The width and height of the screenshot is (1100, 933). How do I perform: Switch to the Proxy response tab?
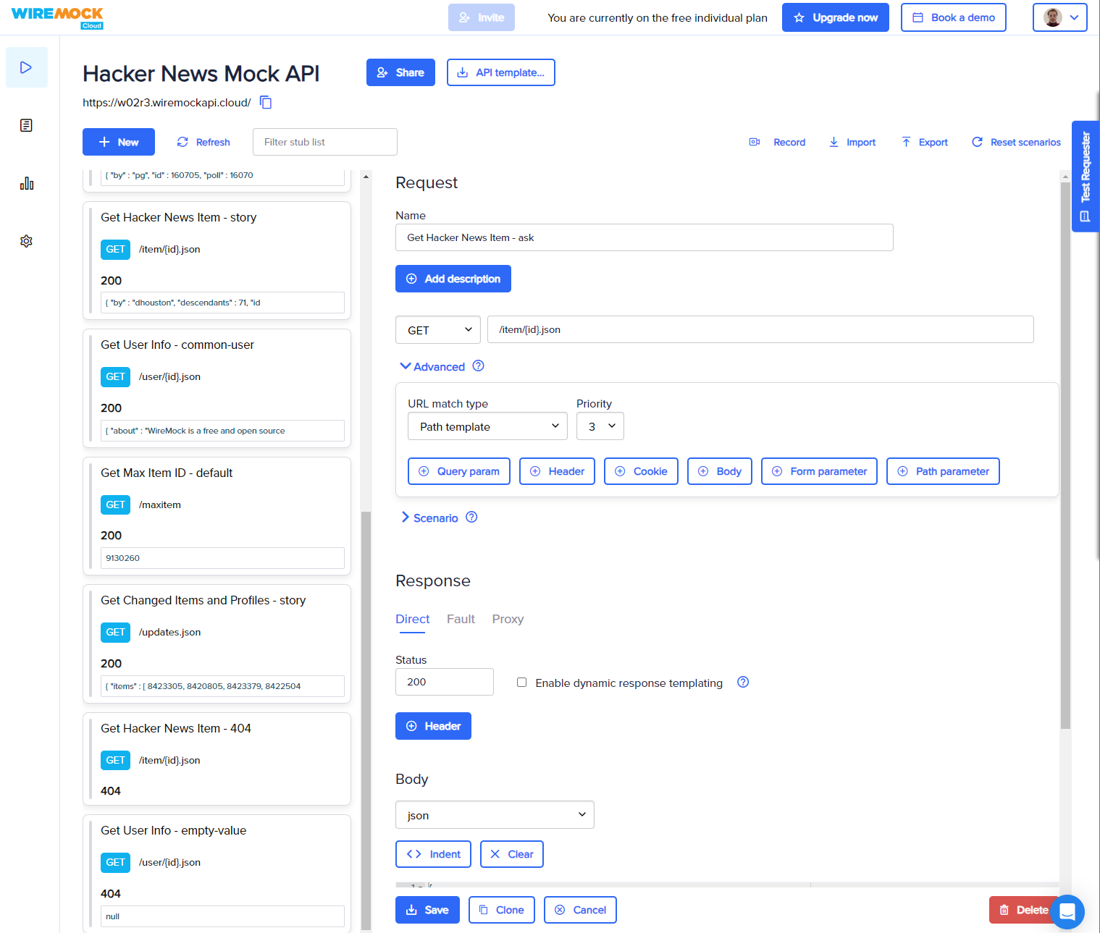pyautogui.click(x=508, y=619)
